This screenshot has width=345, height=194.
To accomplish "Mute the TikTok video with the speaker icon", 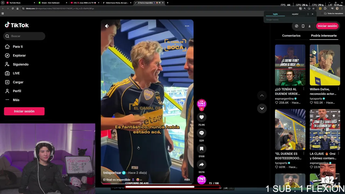I will [107, 26].
